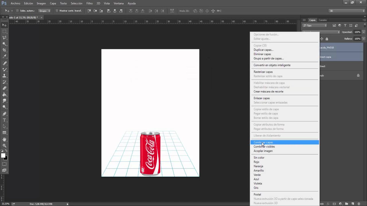Switch to the 3D panel tab

click(x=304, y=20)
